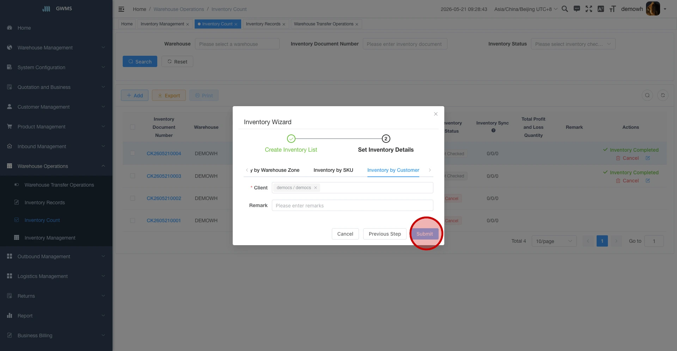Open document link CK2605210002
Viewport: 677px width, 351px height.
164,198
